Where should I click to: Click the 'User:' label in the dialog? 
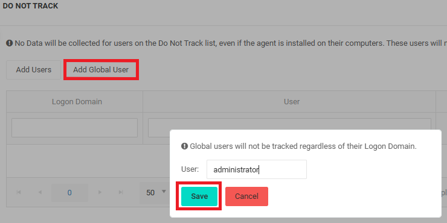(x=190, y=169)
